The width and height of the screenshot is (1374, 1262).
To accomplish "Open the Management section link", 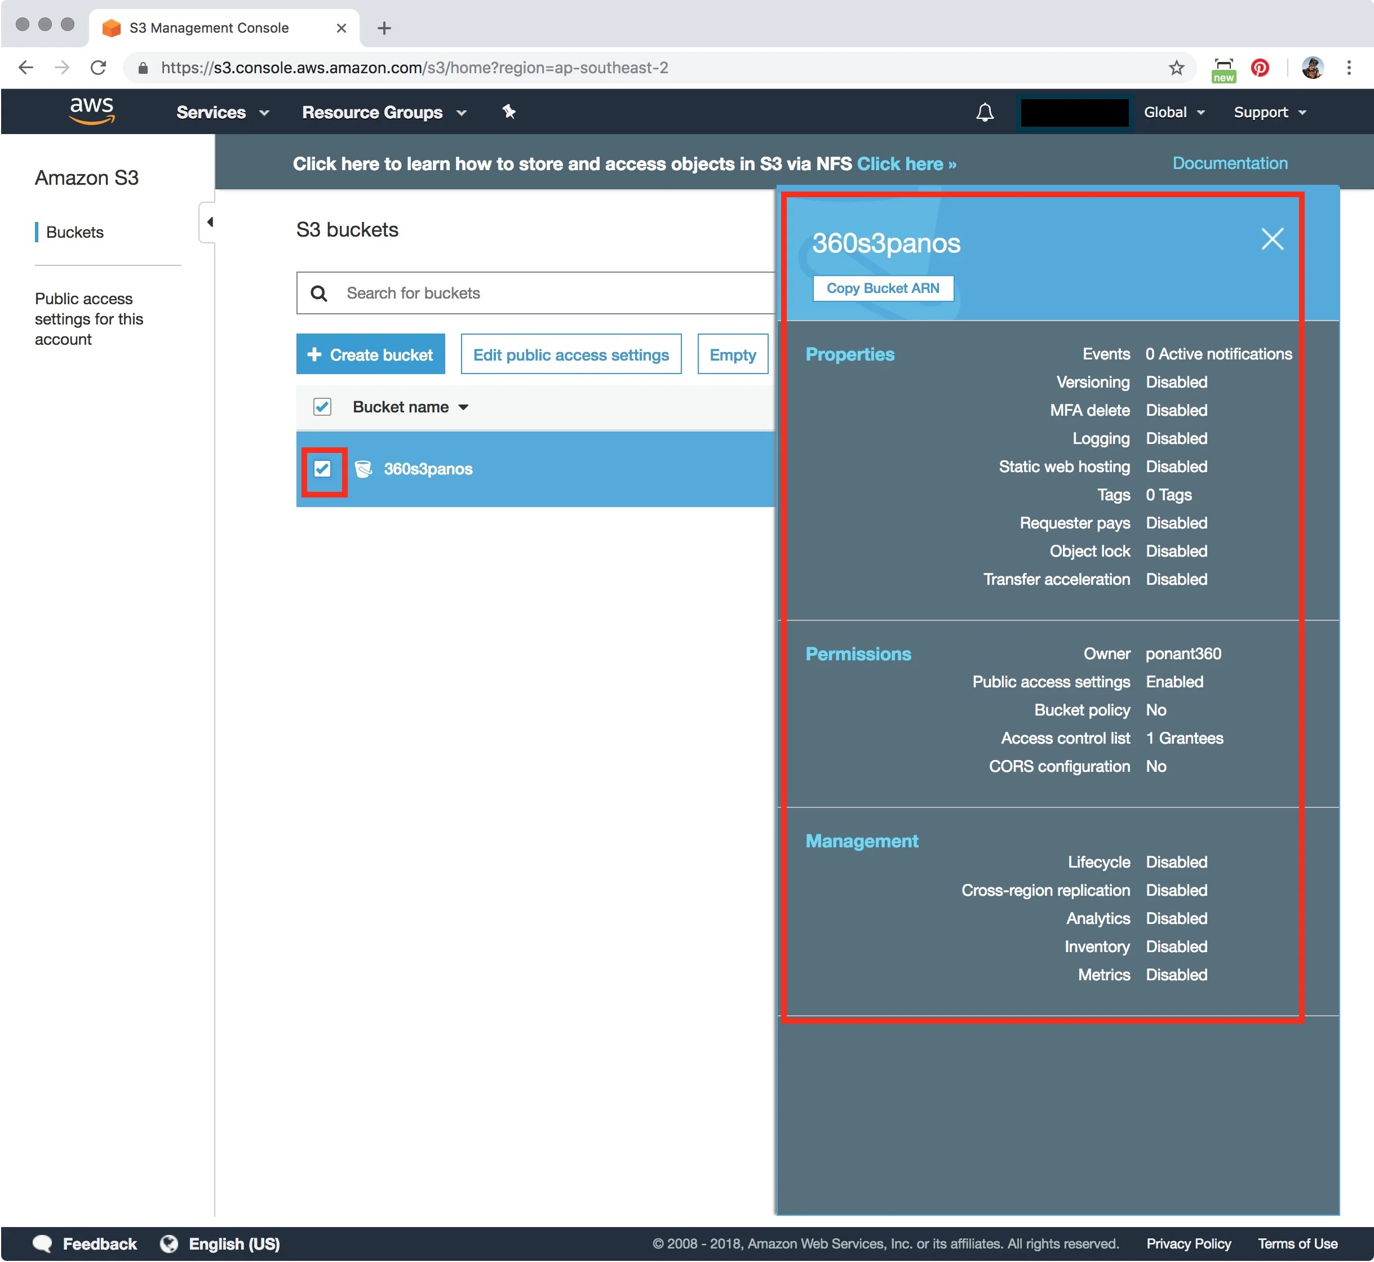I will [862, 841].
